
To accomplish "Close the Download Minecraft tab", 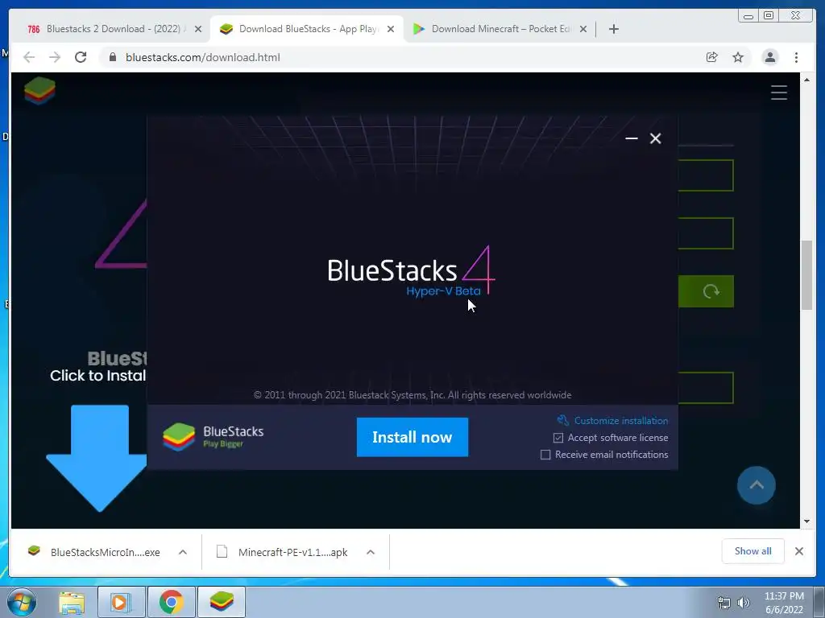I will pos(583,29).
